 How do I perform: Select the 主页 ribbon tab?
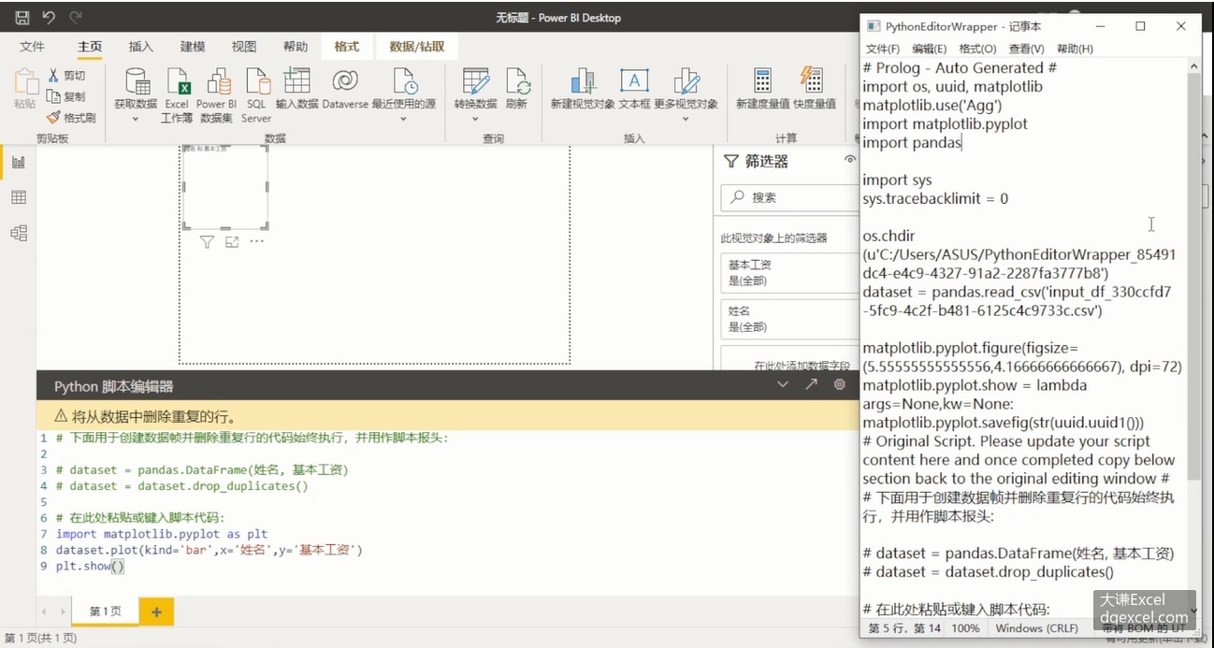[x=90, y=47]
